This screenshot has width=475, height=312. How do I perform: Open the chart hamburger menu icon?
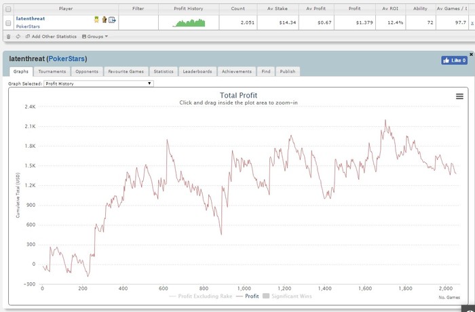pyautogui.click(x=459, y=96)
